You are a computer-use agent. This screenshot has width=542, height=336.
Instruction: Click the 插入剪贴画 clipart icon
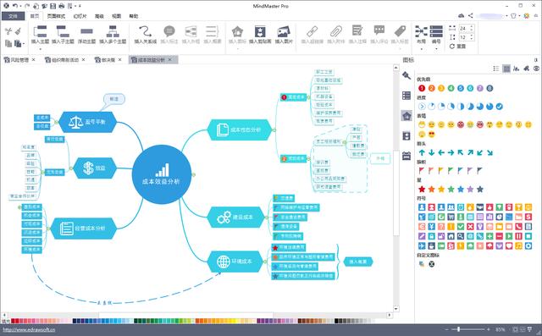pos(260,35)
